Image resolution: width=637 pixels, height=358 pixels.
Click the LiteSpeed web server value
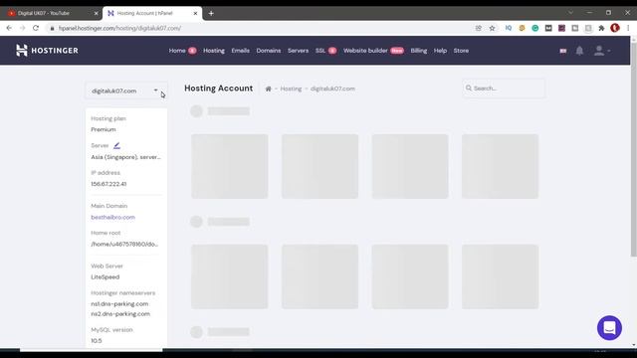(x=106, y=276)
